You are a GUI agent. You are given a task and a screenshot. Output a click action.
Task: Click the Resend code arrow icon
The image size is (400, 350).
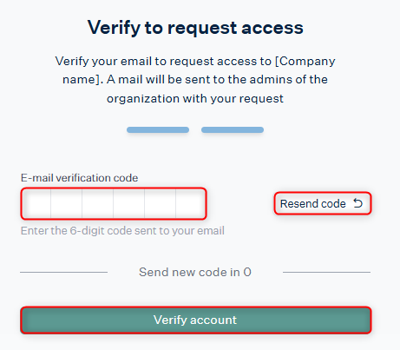[x=357, y=203]
